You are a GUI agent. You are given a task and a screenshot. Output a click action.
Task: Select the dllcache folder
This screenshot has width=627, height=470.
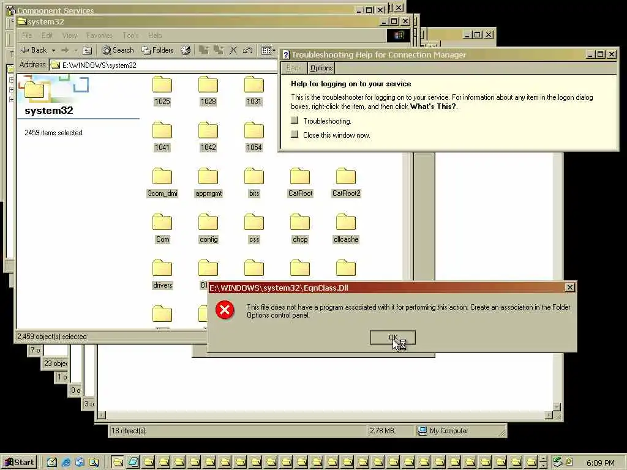(x=346, y=229)
